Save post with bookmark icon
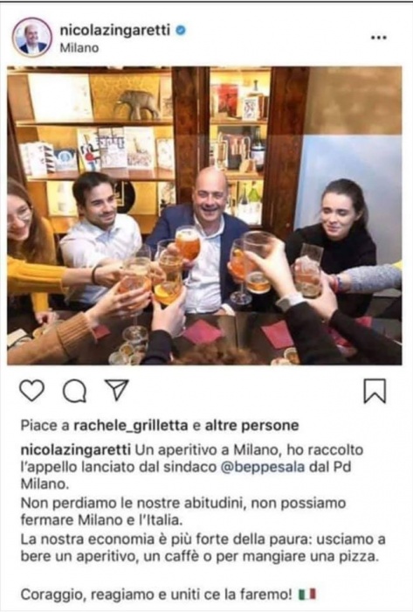This screenshot has width=413, height=612. pyautogui.click(x=375, y=390)
